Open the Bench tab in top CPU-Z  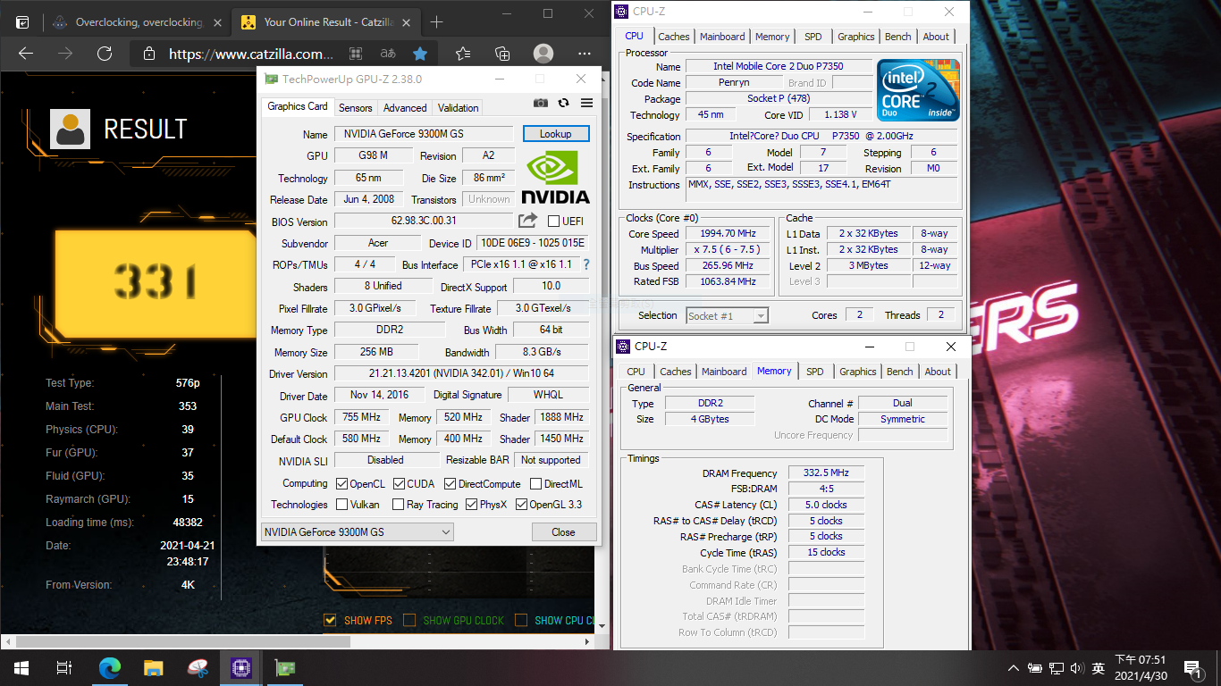click(x=897, y=37)
